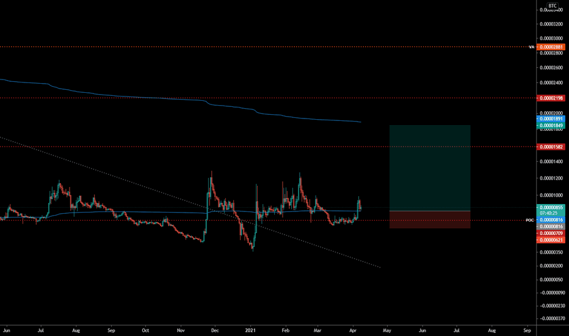
Task: Select the green 0.00001849 target price label
Action: tap(551, 125)
